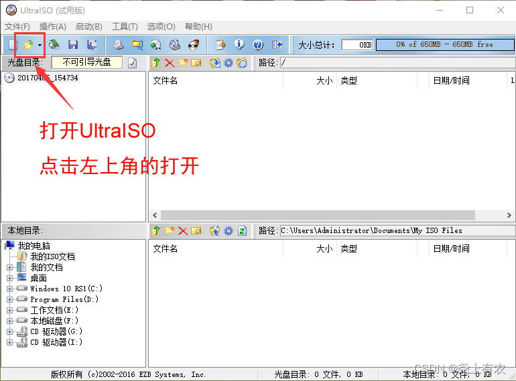Click 文件名 column header in disc file list

pos(216,80)
